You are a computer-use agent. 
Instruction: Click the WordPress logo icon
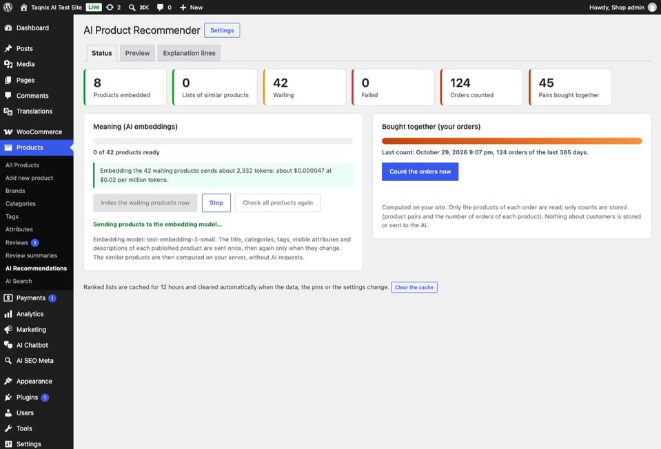tap(8, 7)
